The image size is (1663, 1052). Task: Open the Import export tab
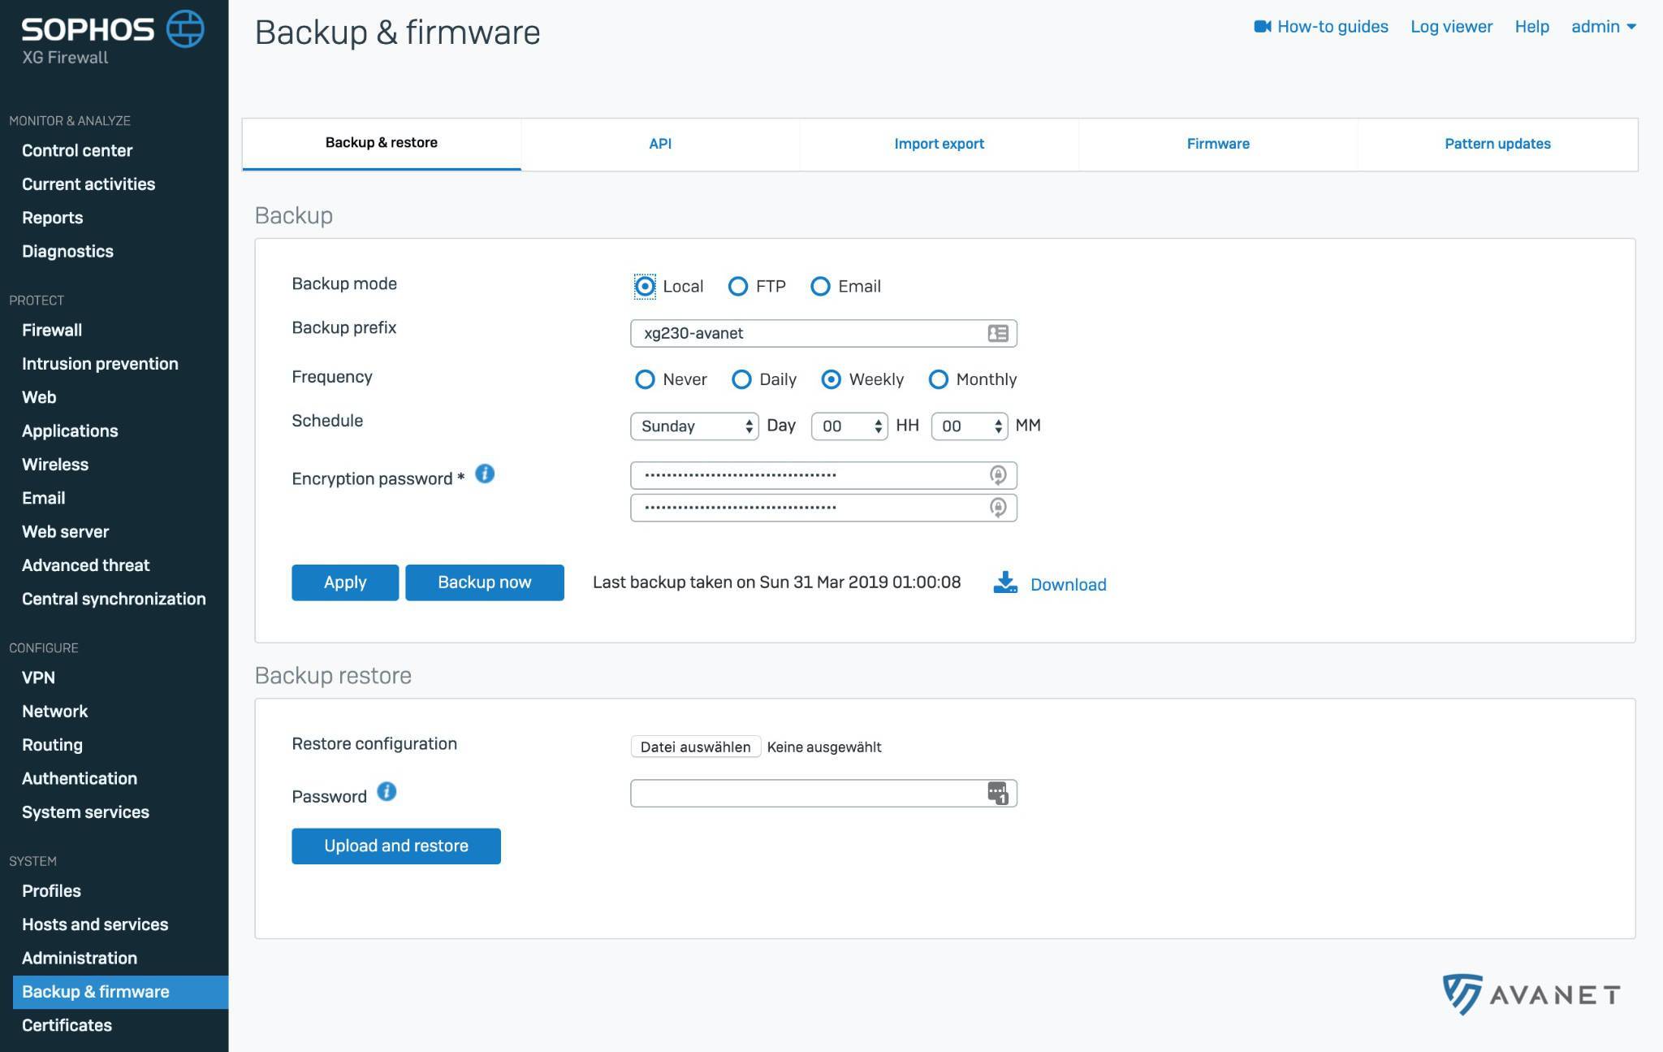(939, 144)
